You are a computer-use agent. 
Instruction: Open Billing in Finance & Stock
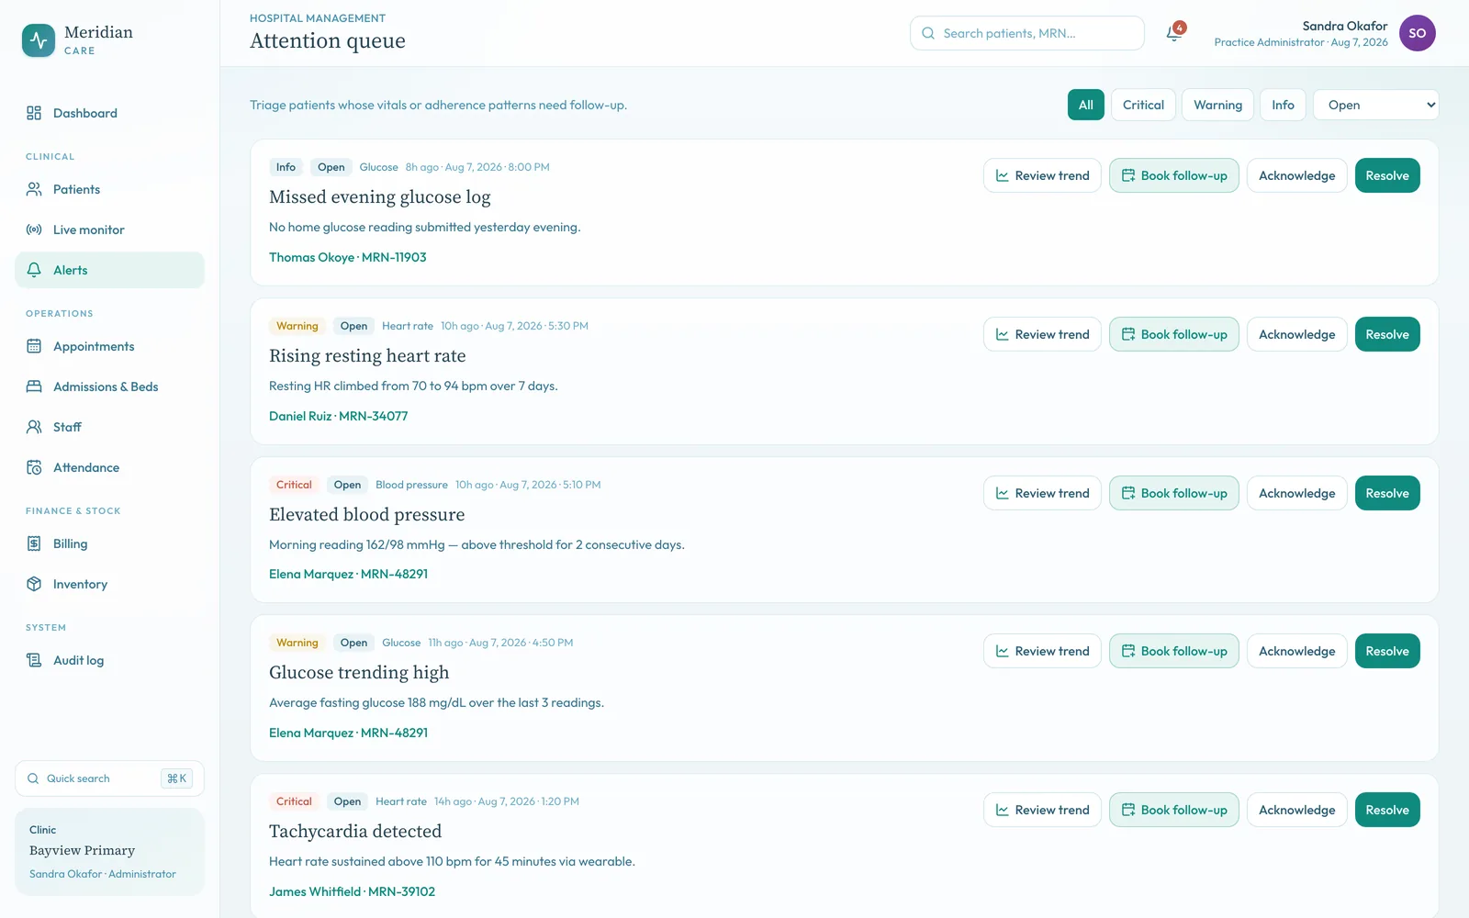109,543
